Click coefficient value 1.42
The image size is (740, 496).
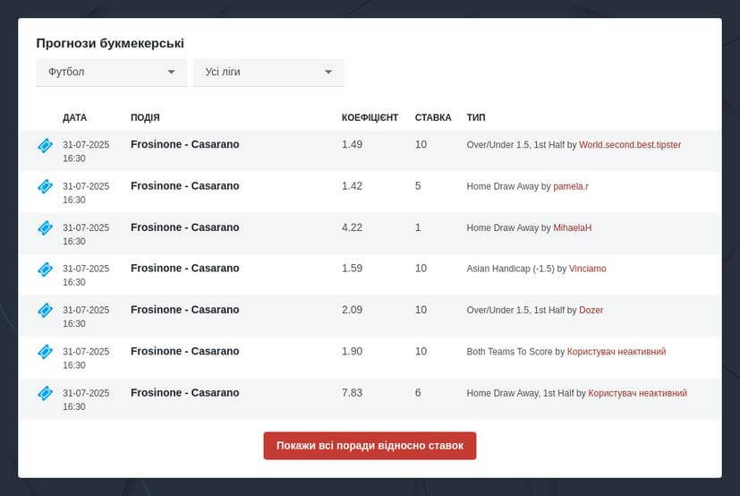pos(352,186)
